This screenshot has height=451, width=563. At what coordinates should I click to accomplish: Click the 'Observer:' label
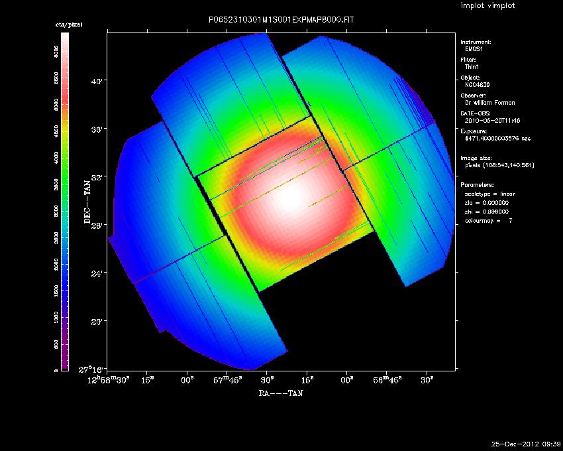point(473,96)
